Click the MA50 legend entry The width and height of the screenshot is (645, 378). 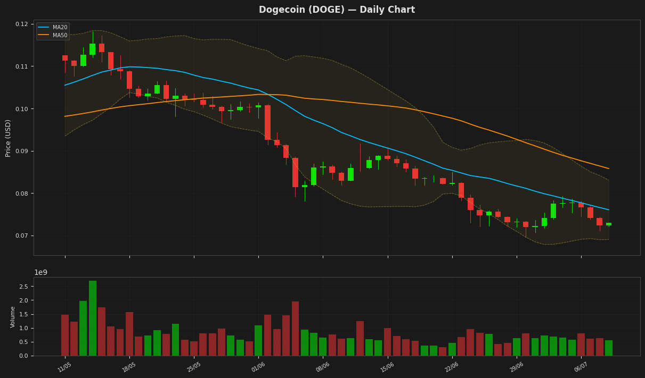[x=52, y=35]
